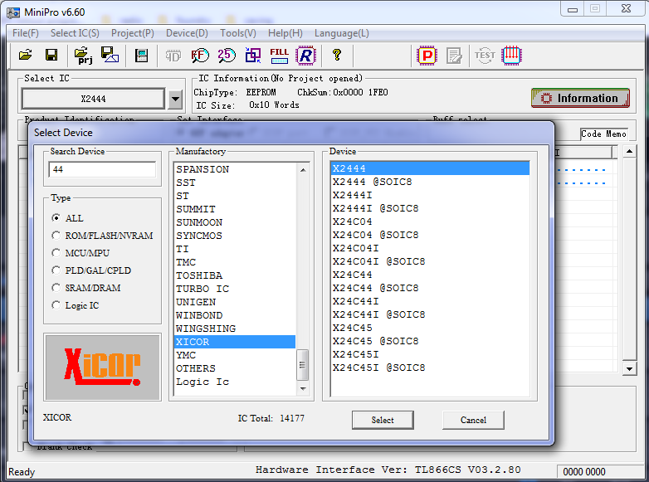649x482 pixels.
Task: Select Logic Ic in Manufactory list
Action: pyautogui.click(x=235, y=382)
